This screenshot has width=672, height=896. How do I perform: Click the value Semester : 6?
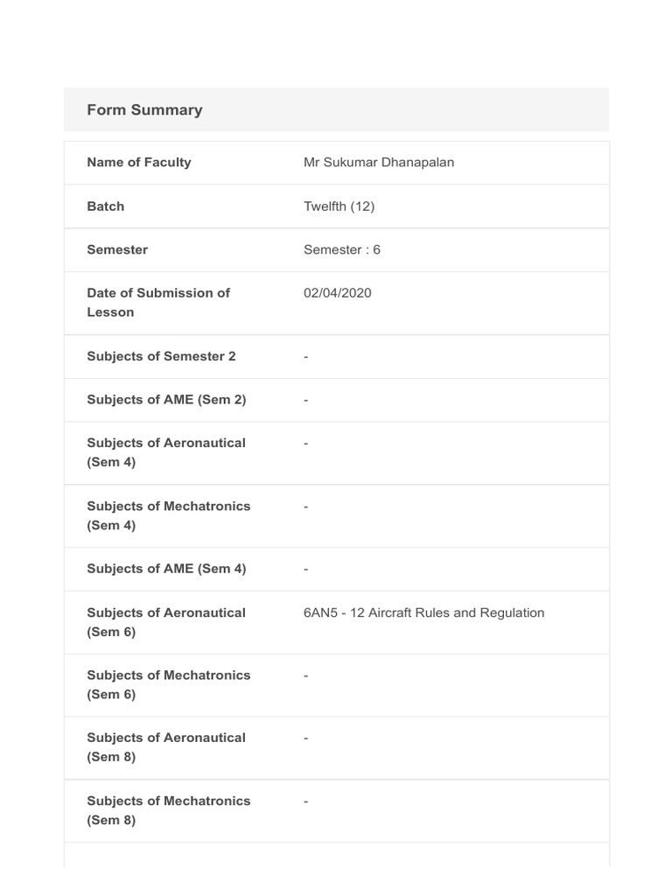(x=341, y=249)
